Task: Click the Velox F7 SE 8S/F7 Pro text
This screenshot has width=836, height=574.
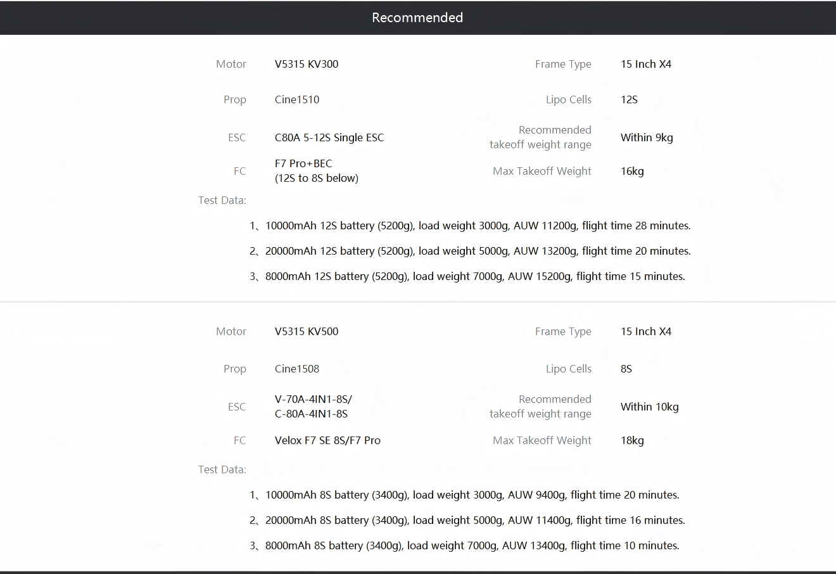Action: [327, 440]
